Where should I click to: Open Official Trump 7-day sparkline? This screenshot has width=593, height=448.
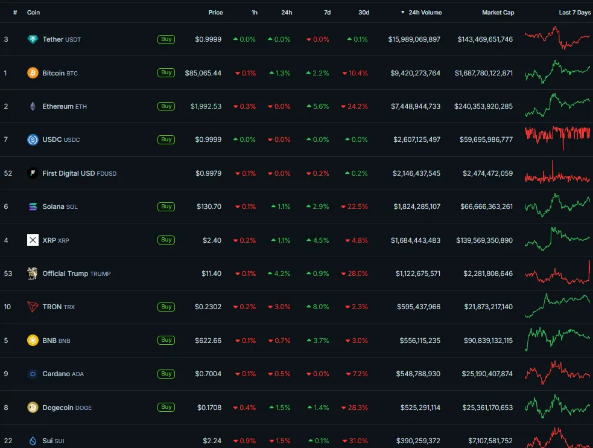pos(557,272)
